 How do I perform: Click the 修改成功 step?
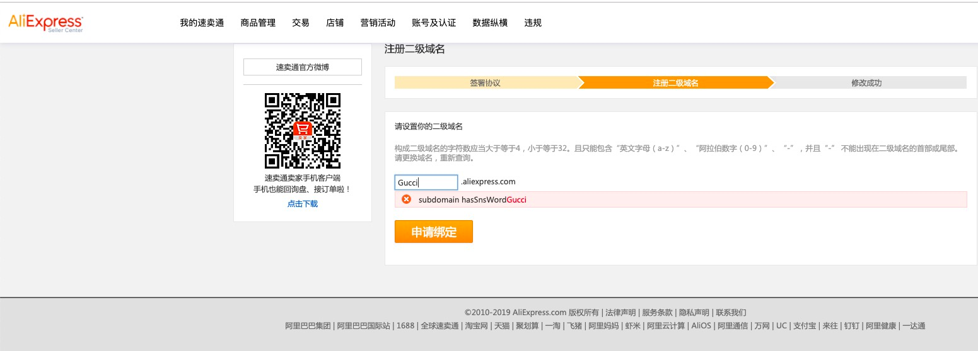[866, 82]
